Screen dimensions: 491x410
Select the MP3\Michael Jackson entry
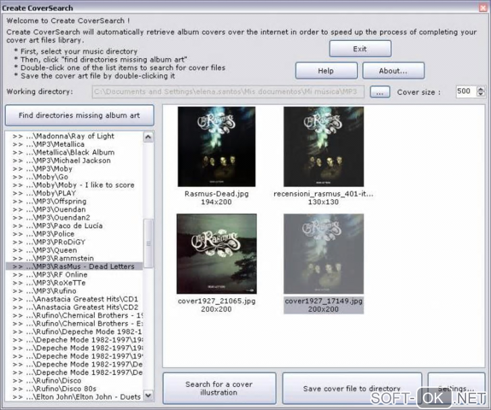(74, 160)
